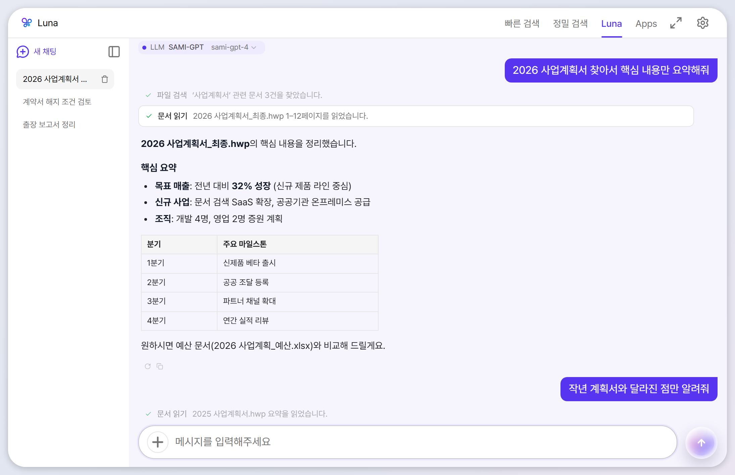Image resolution: width=735 pixels, height=475 pixels.
Task: Click the 파일 검색 result step line
Action: point(234,95)
